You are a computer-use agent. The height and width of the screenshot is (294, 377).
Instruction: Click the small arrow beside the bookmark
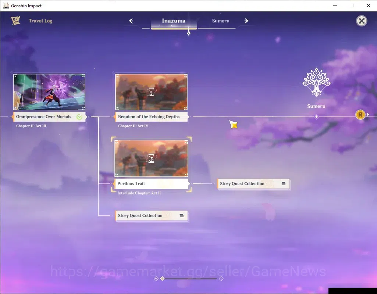pos(368,115)
